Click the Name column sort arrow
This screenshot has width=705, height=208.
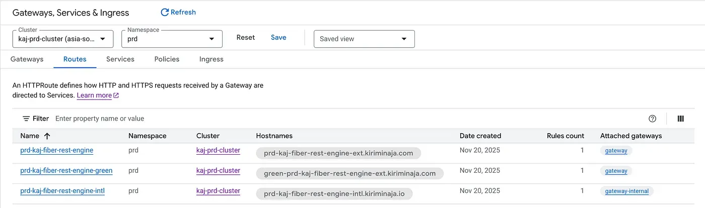coord(47,136)
